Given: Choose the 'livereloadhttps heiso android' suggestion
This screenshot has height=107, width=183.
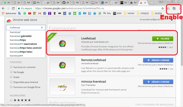Looking at the screenshot, I should pyautogui.click(x=26, y=48).
